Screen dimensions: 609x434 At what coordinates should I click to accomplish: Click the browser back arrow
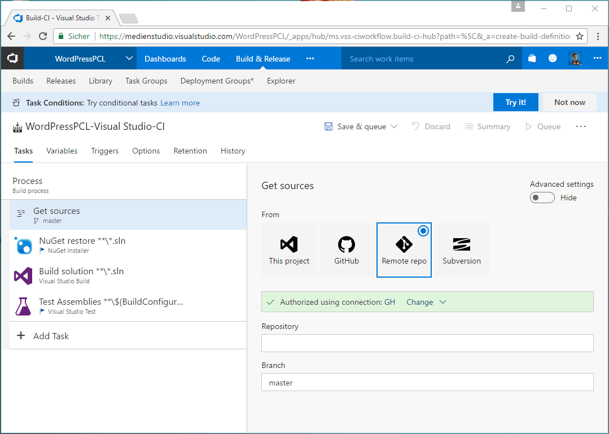point(11,36)
